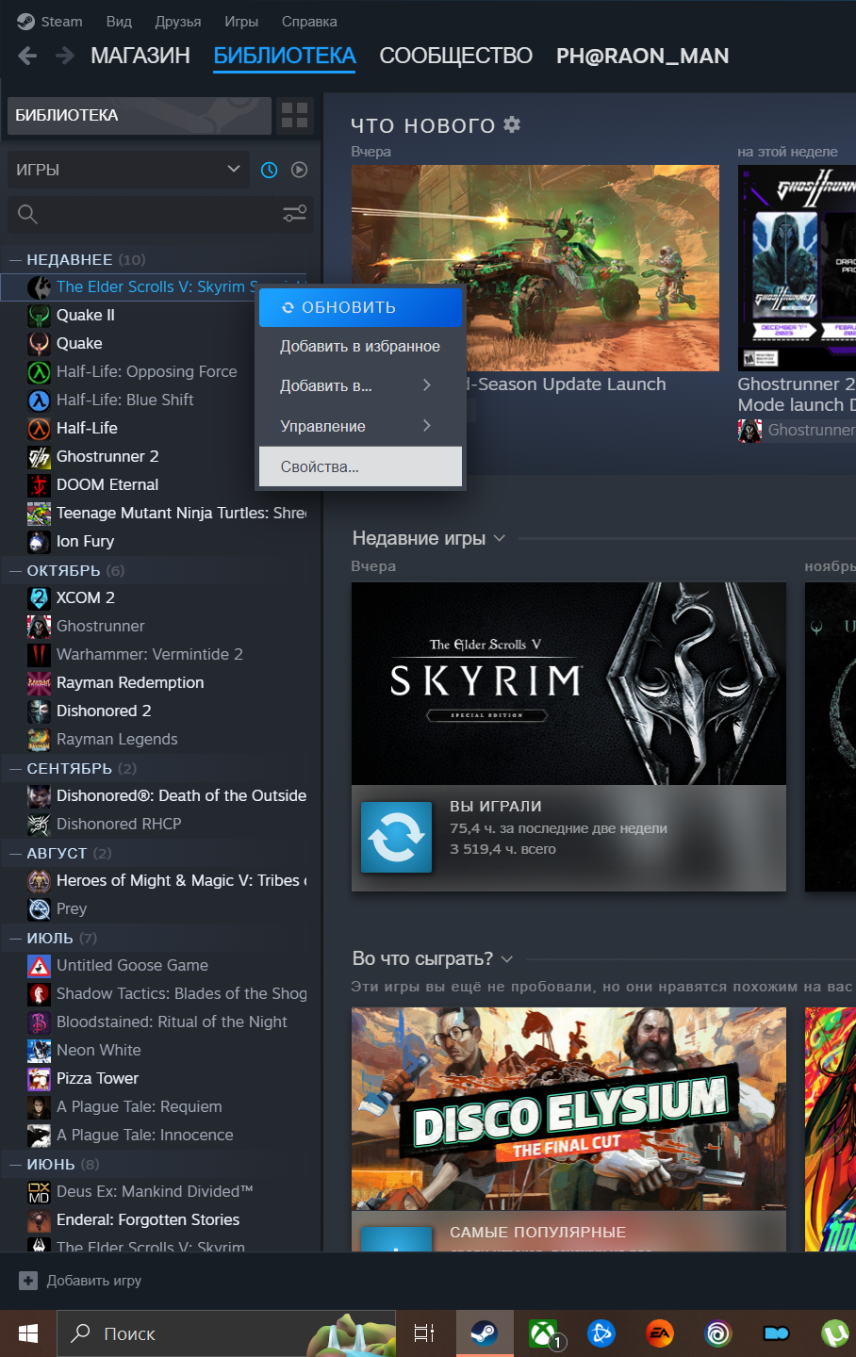Open the Добавить в... submenu
The image size is (856, 1357).
point(360,385)
